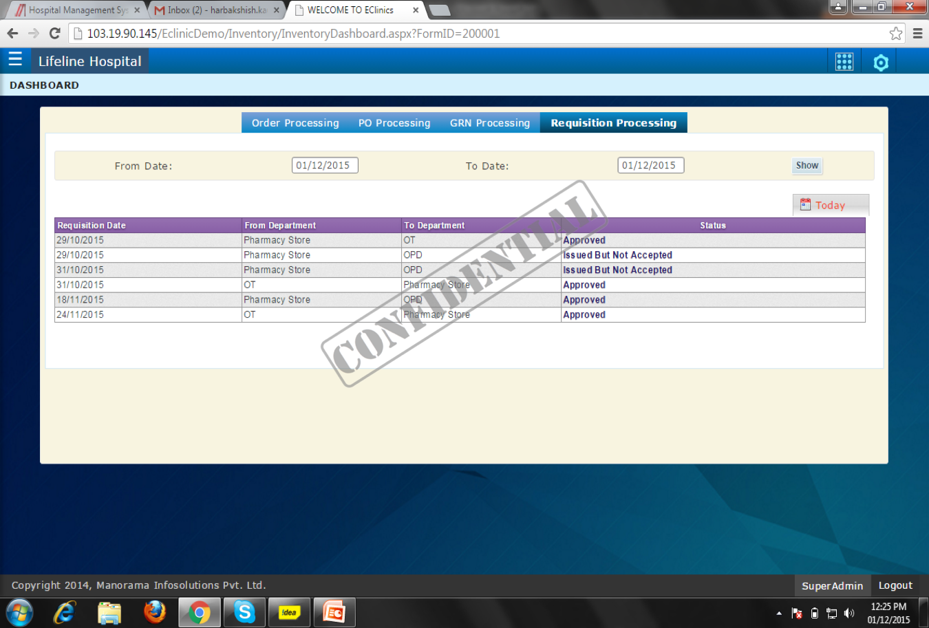Click Approved status in the 24/11/2015 row
Screen dimensions: 929x628
point(584,314)
